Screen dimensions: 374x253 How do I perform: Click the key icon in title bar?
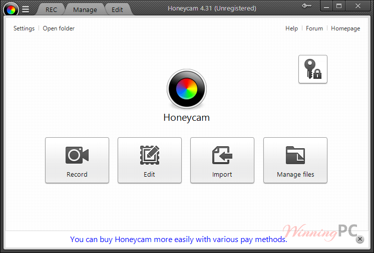click(306, 5)
